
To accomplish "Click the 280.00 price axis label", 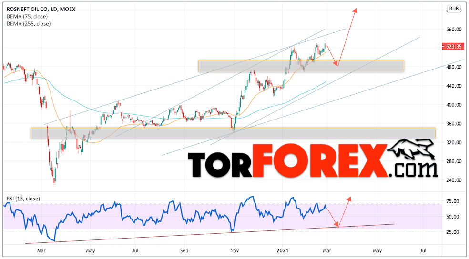I will click(x=453, y=161).
